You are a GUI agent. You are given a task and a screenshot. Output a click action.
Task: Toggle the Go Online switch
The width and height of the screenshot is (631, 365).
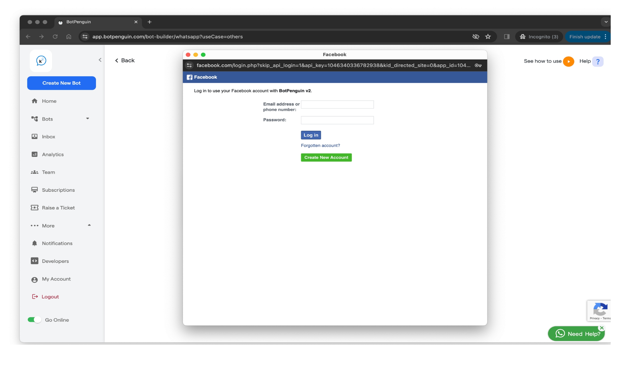pos(34,320)
